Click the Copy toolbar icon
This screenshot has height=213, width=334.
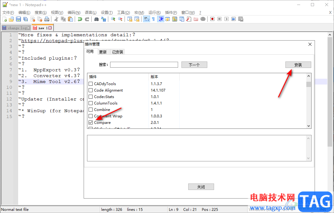click(x=63, y=19)
